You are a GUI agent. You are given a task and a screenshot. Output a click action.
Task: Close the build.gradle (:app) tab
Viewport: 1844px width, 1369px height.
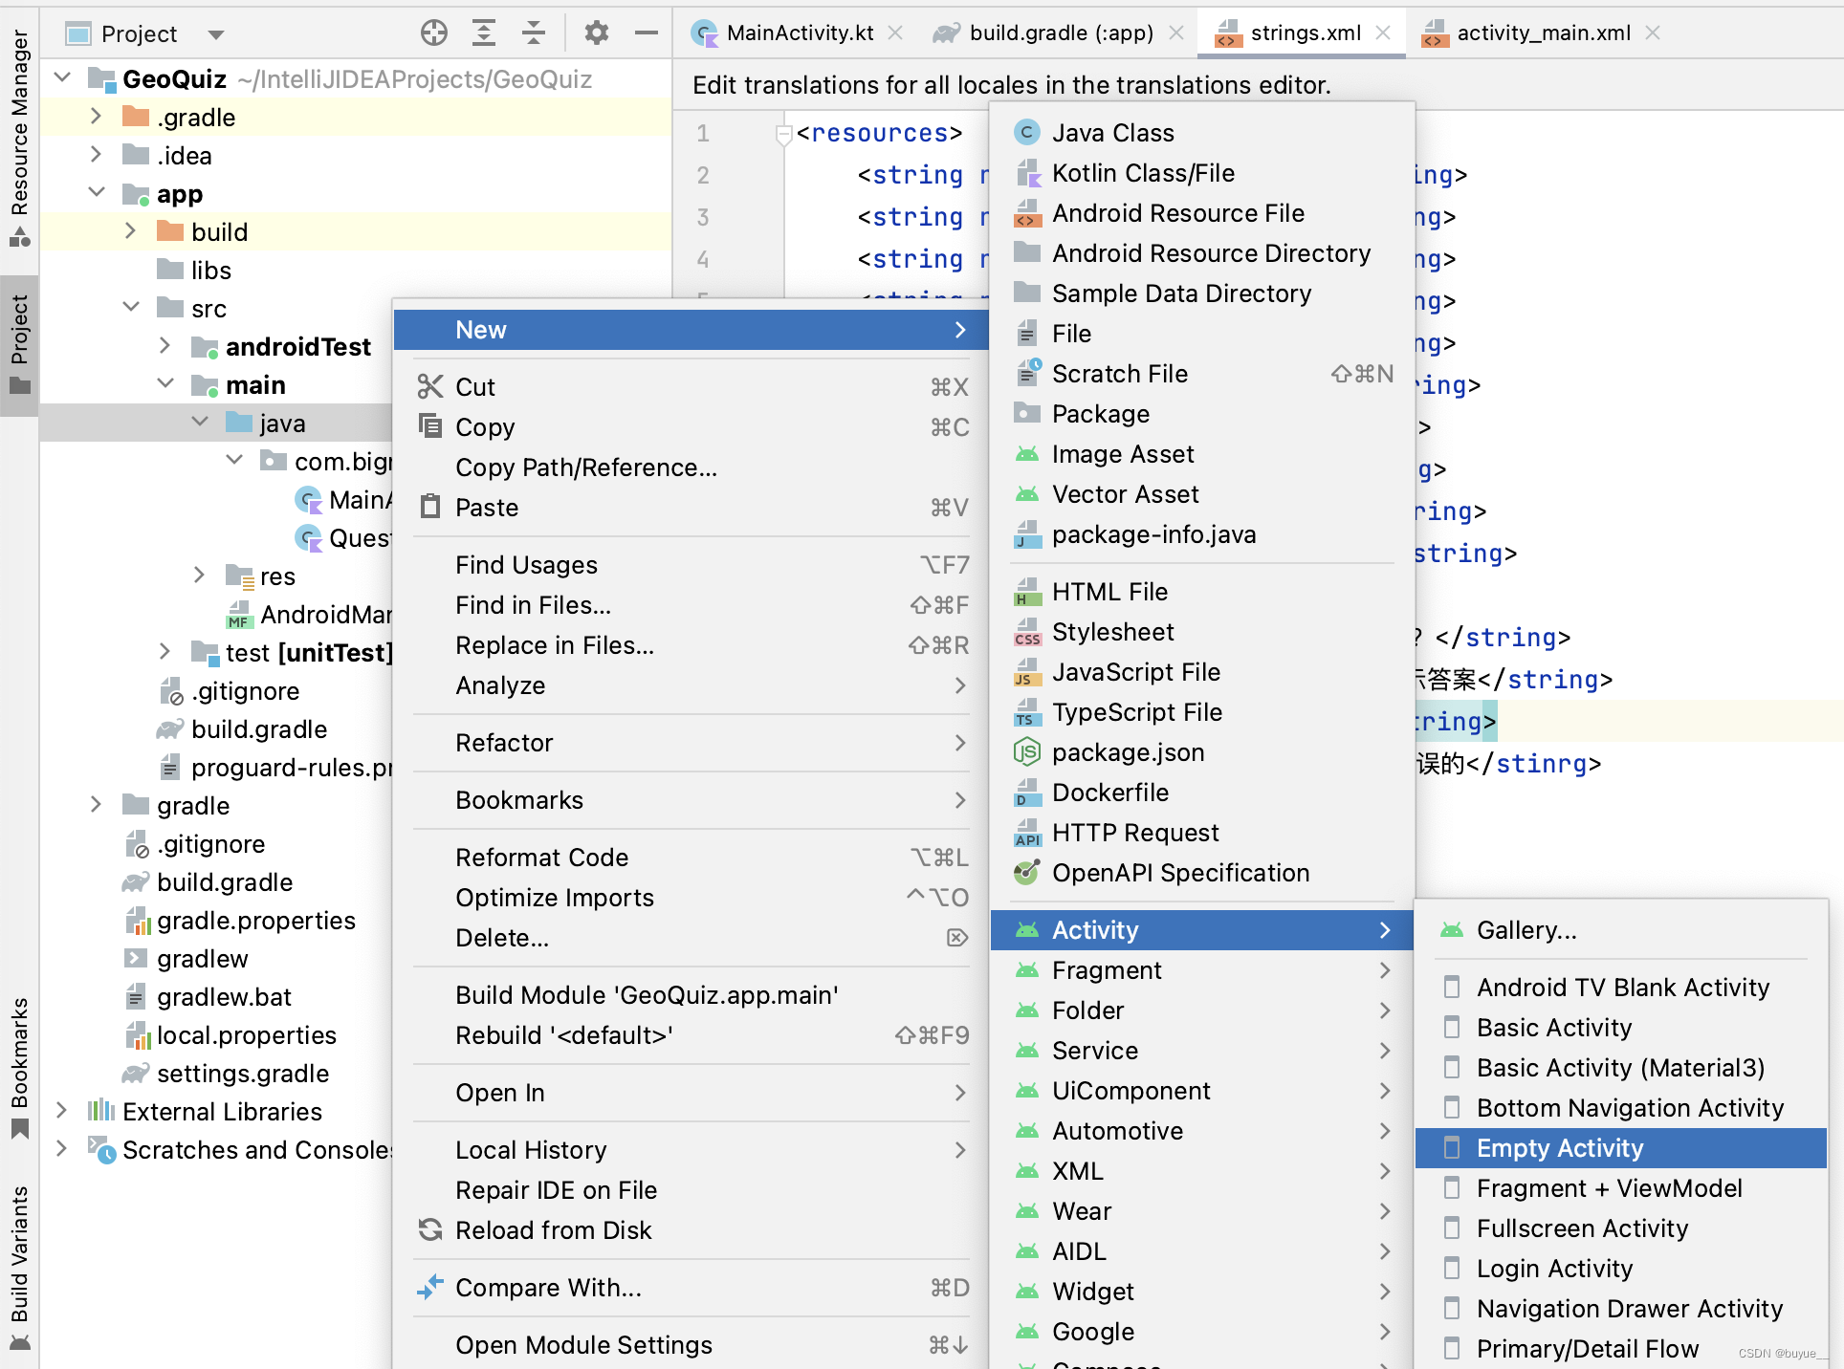[1176, 33]
